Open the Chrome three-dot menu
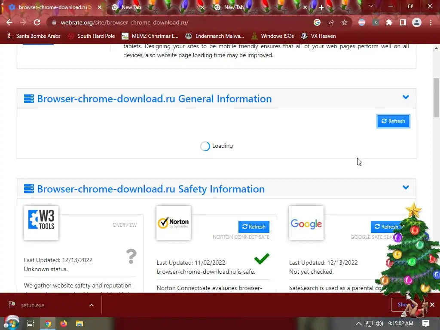The width and height of the screenshot is (440, 330). pyautogui.click(x=431, y=22)
